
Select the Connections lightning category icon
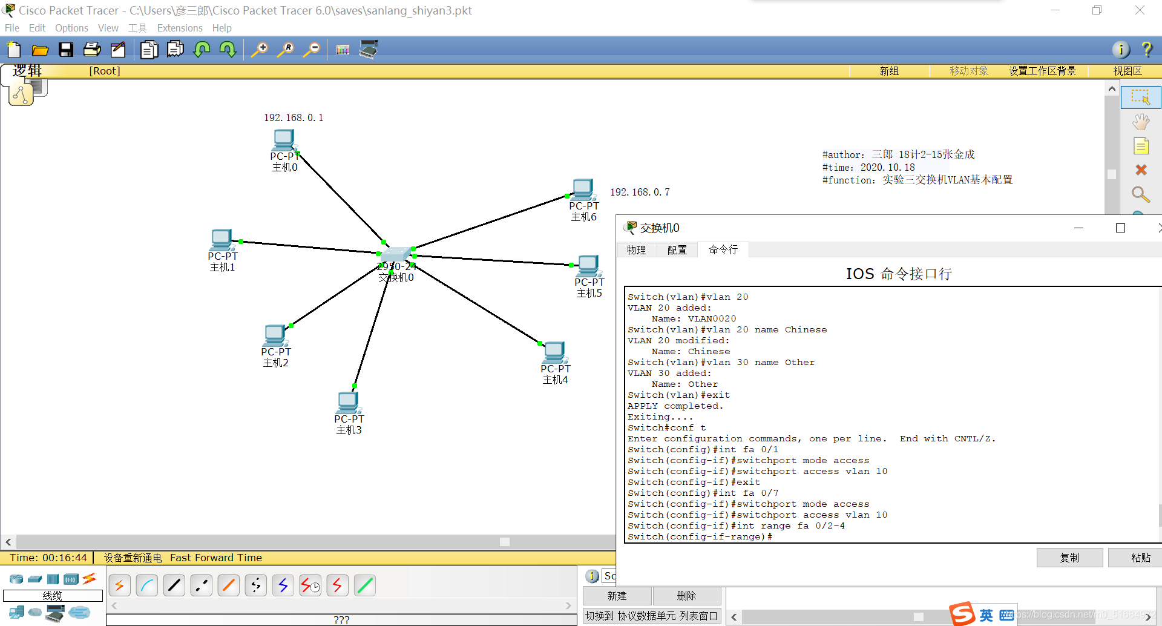(90, 579)
